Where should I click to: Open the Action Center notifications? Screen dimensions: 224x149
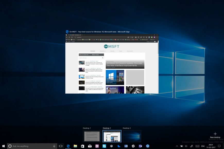(219, 146)
